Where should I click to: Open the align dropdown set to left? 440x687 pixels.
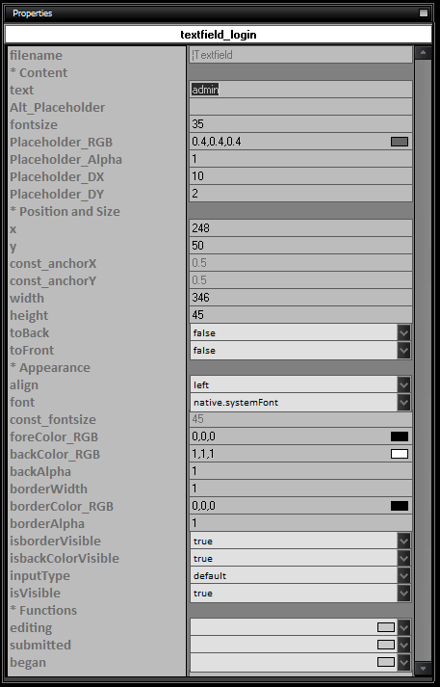(300, 385)
